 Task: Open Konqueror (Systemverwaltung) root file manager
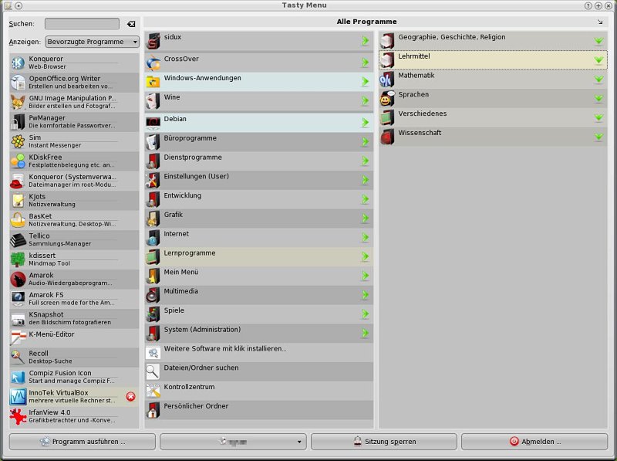(x=74, y=181)
